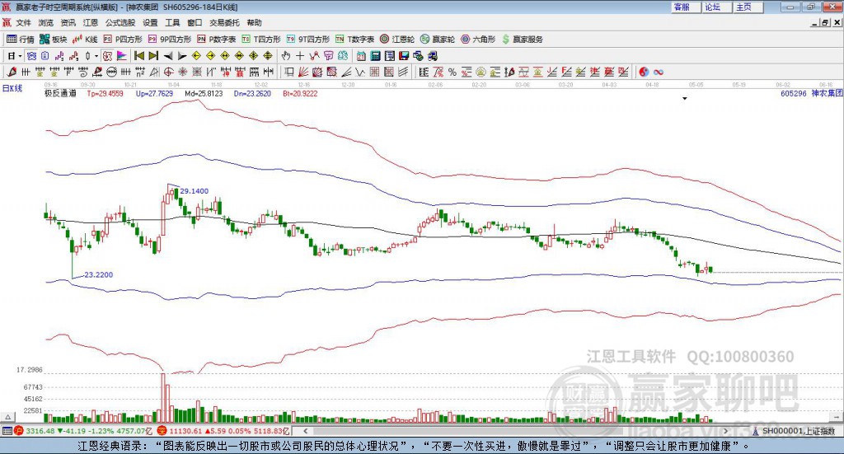Click the 29.1400 high price label

click(x=194, y=191)
